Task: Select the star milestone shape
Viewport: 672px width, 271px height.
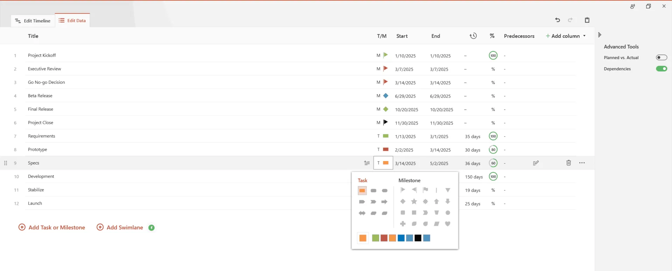Action: click(414, 201)
